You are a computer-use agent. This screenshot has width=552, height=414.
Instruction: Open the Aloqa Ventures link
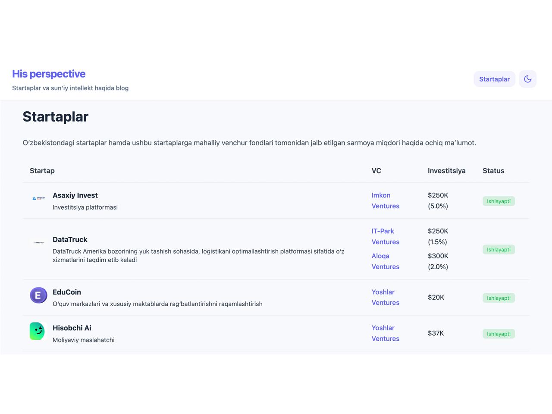pyautogui.click(x=385, y=261)
